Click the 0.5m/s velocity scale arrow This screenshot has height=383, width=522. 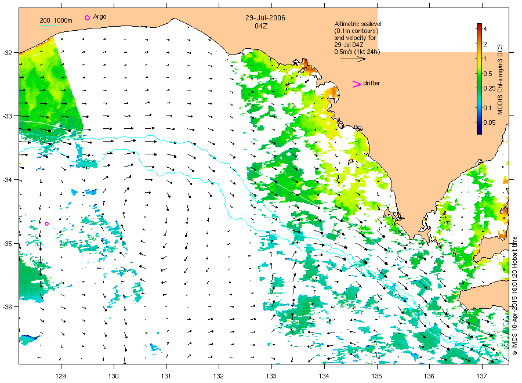click(x=353, y=59)
